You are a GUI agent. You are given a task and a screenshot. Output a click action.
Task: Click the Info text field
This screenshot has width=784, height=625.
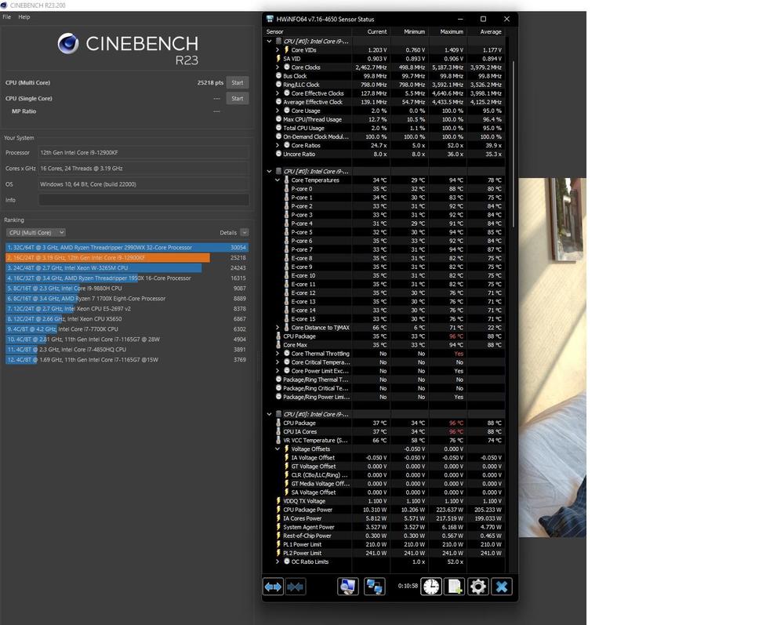(x=143, y=200)
